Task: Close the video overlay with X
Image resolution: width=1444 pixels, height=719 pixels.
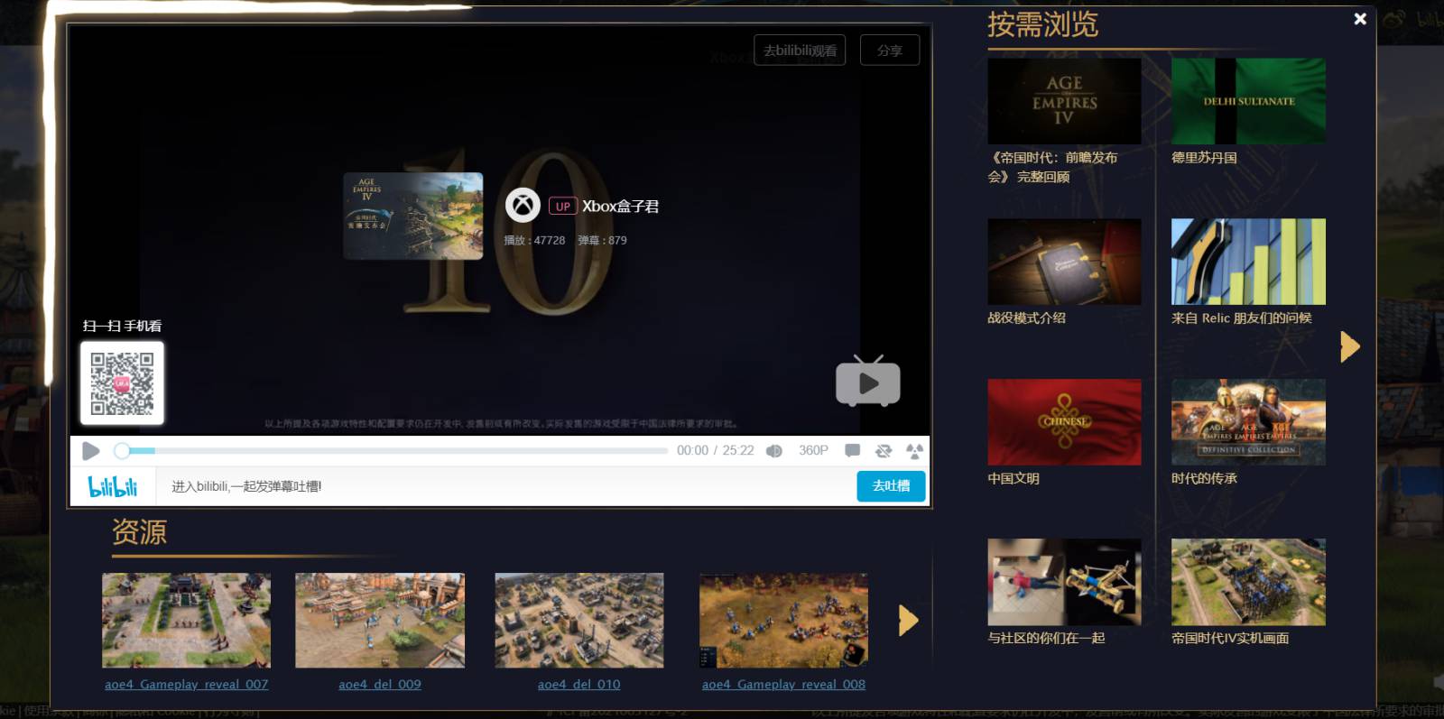Action: point(1360,19)
